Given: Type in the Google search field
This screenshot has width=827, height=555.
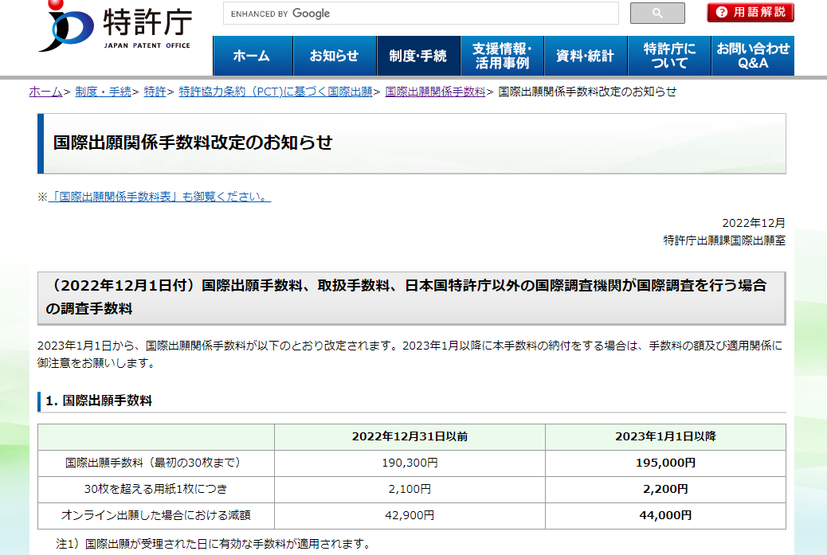Looking at the screenshot, I should (421, 14).
